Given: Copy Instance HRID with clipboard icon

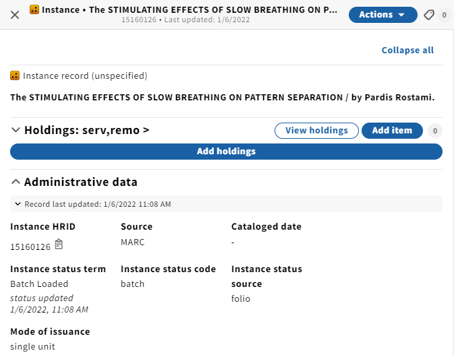Looking at the screenshot, I should (x=59, y=245).
